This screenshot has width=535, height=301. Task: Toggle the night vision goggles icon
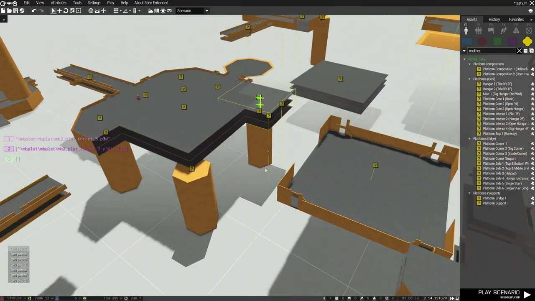pyautogui.click(x=169, y=11)
